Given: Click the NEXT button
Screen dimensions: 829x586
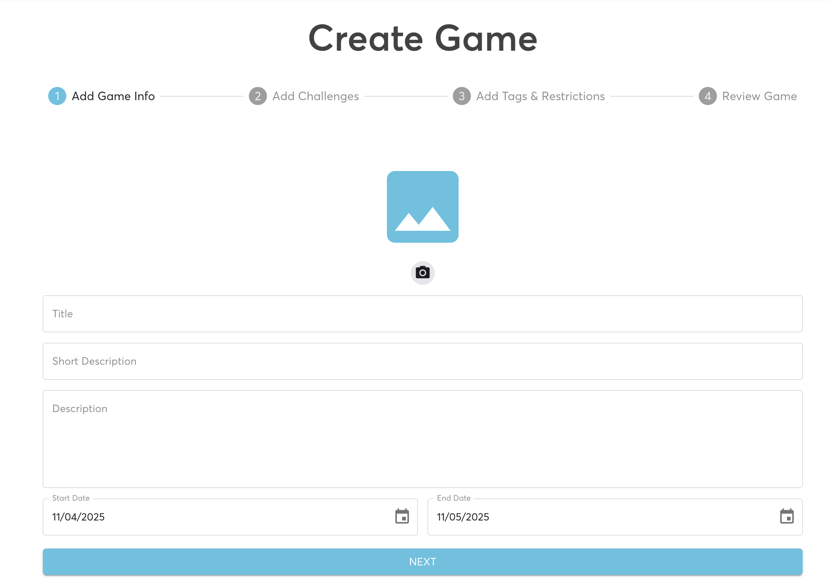Looking at the screenshot, I should (422, 561).
